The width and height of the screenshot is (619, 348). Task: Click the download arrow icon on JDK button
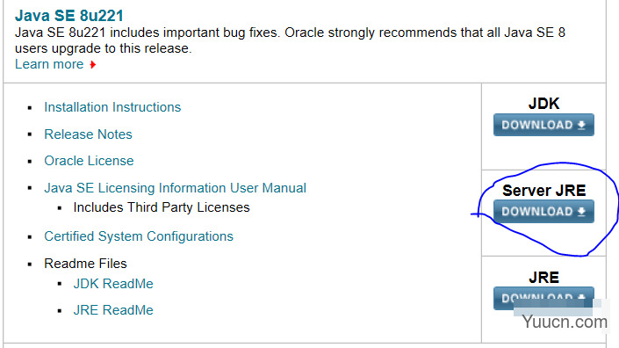[581, 125]
